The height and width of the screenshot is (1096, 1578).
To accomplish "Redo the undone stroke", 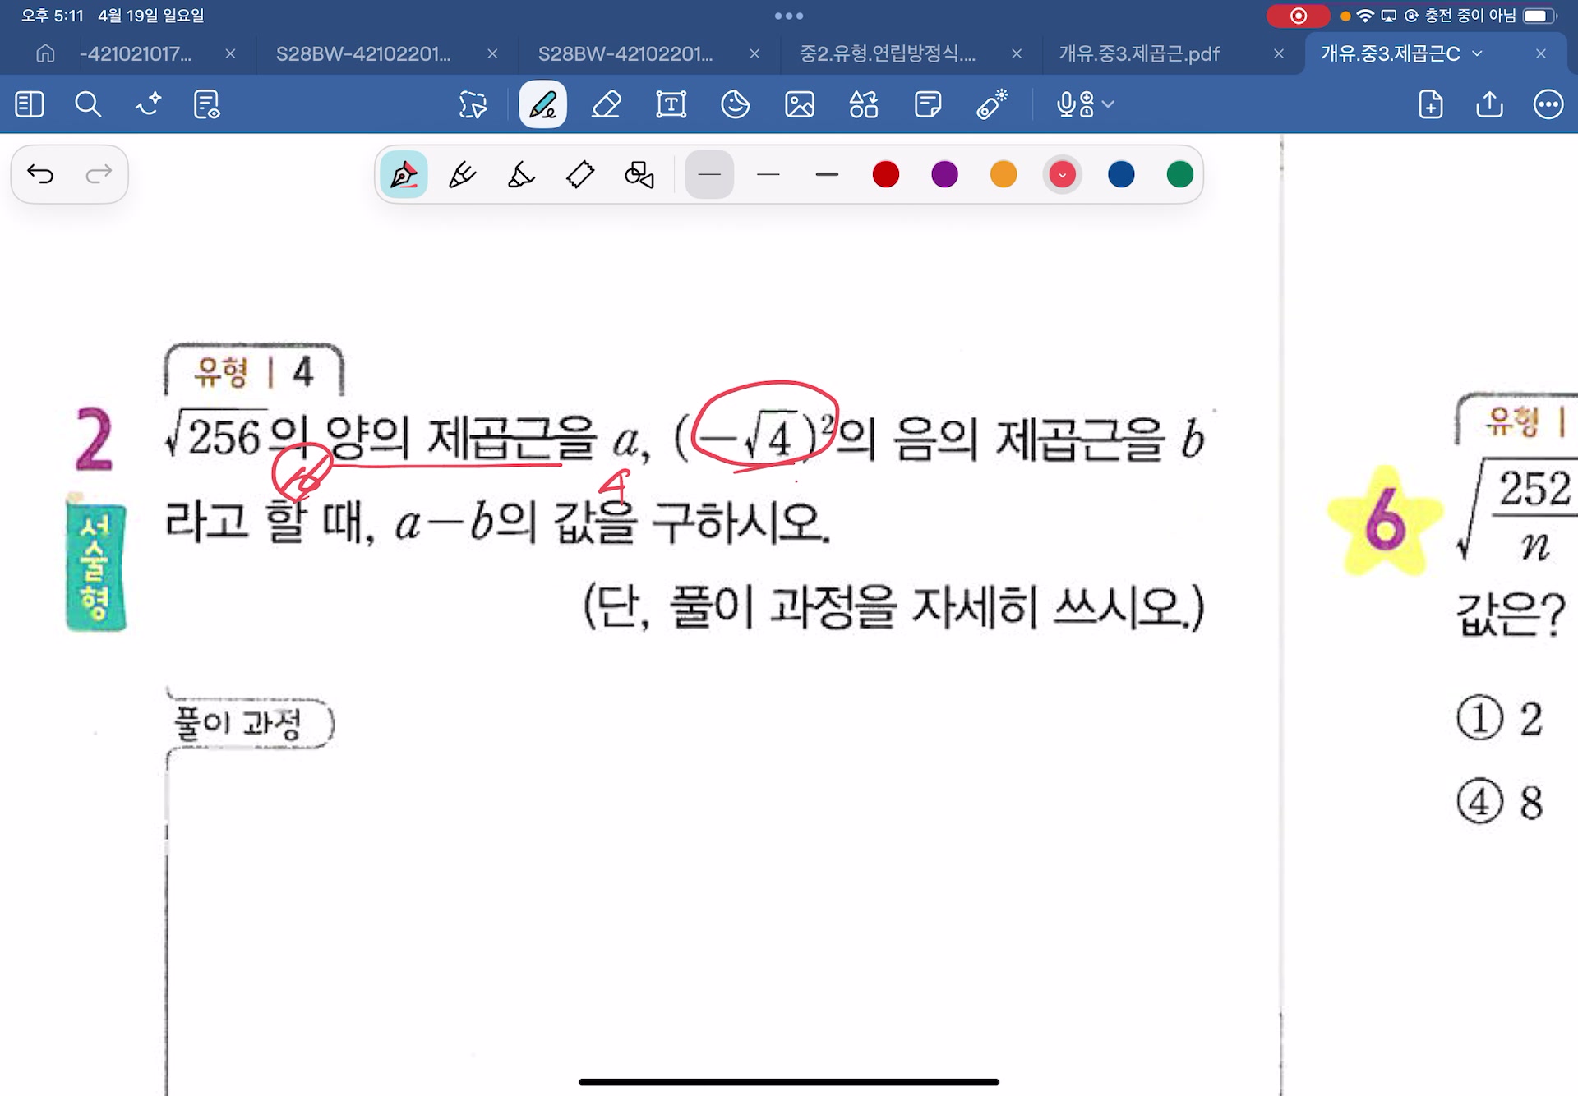I will (99, 173).
